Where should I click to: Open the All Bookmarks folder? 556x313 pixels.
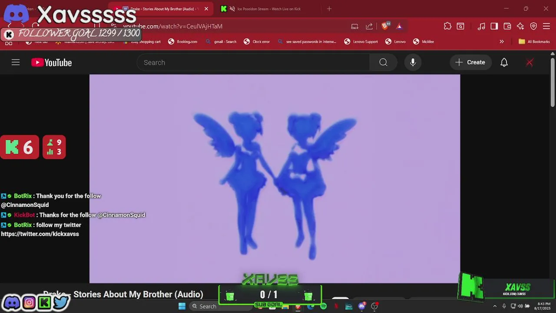(x=534, y=42)
